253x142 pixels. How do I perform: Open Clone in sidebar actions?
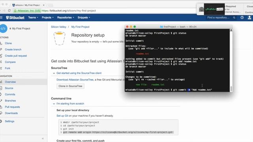click(8, 43)
